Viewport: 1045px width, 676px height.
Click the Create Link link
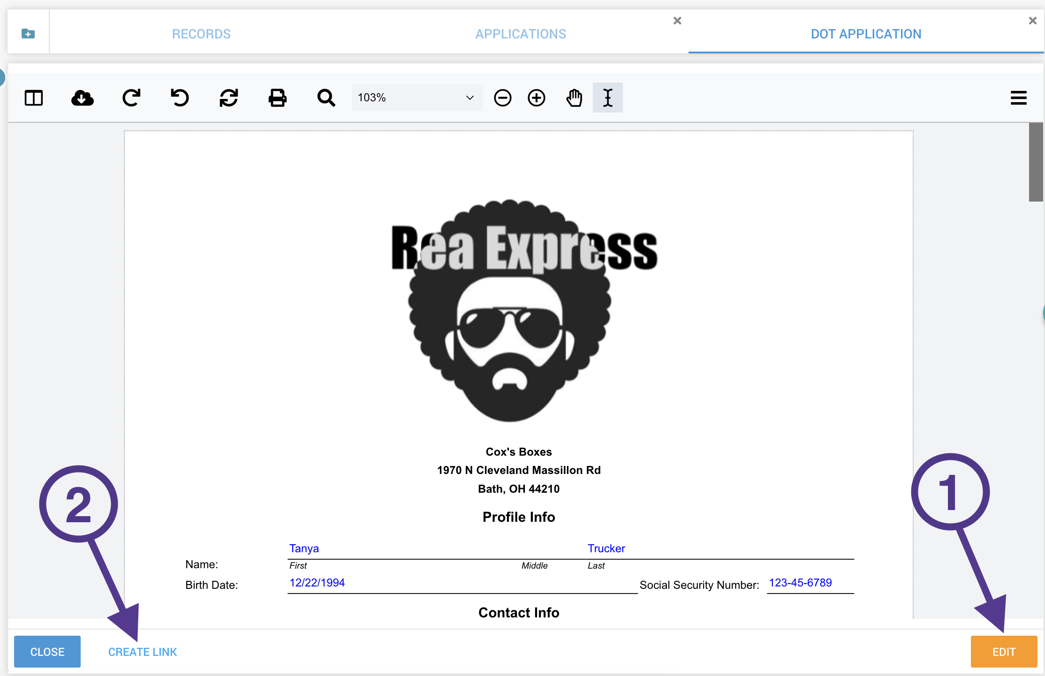coord(143,652)
